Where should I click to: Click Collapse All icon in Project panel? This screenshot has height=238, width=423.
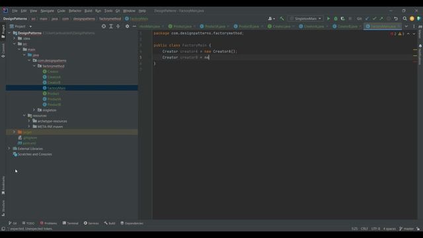(118, 26)
